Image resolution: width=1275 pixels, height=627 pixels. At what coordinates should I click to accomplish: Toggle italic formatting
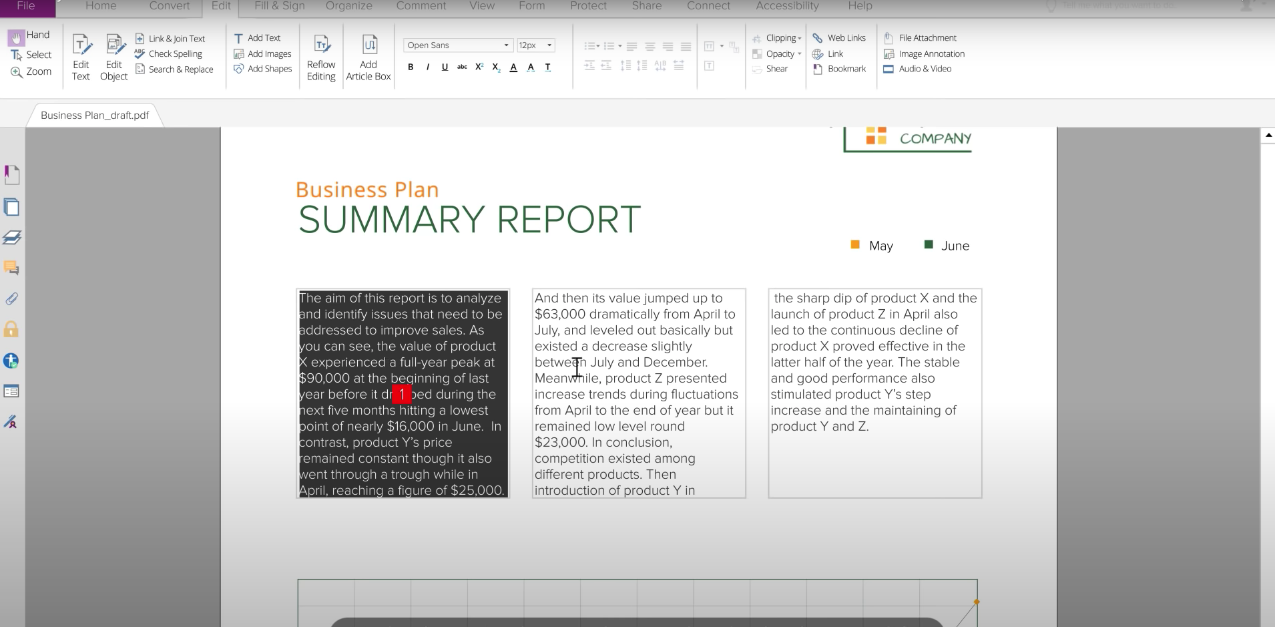[x=428, y=67]
